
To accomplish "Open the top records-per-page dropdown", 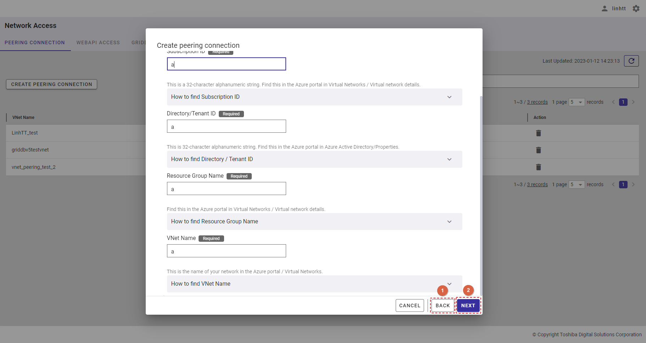I will tap(577, 102).
